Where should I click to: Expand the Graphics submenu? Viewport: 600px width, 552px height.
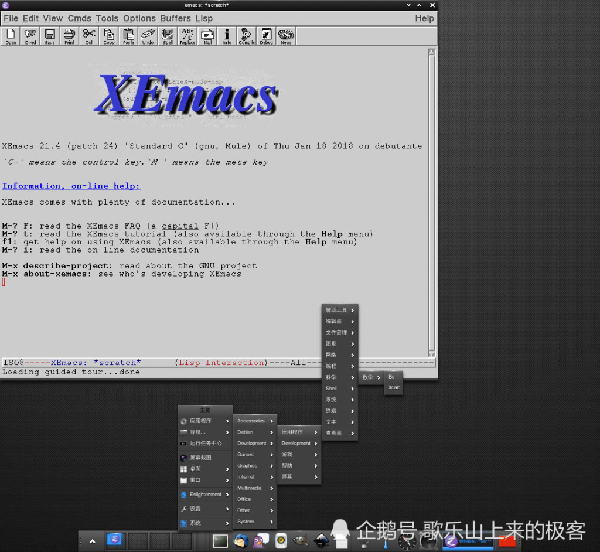click(x=255, y=465)
